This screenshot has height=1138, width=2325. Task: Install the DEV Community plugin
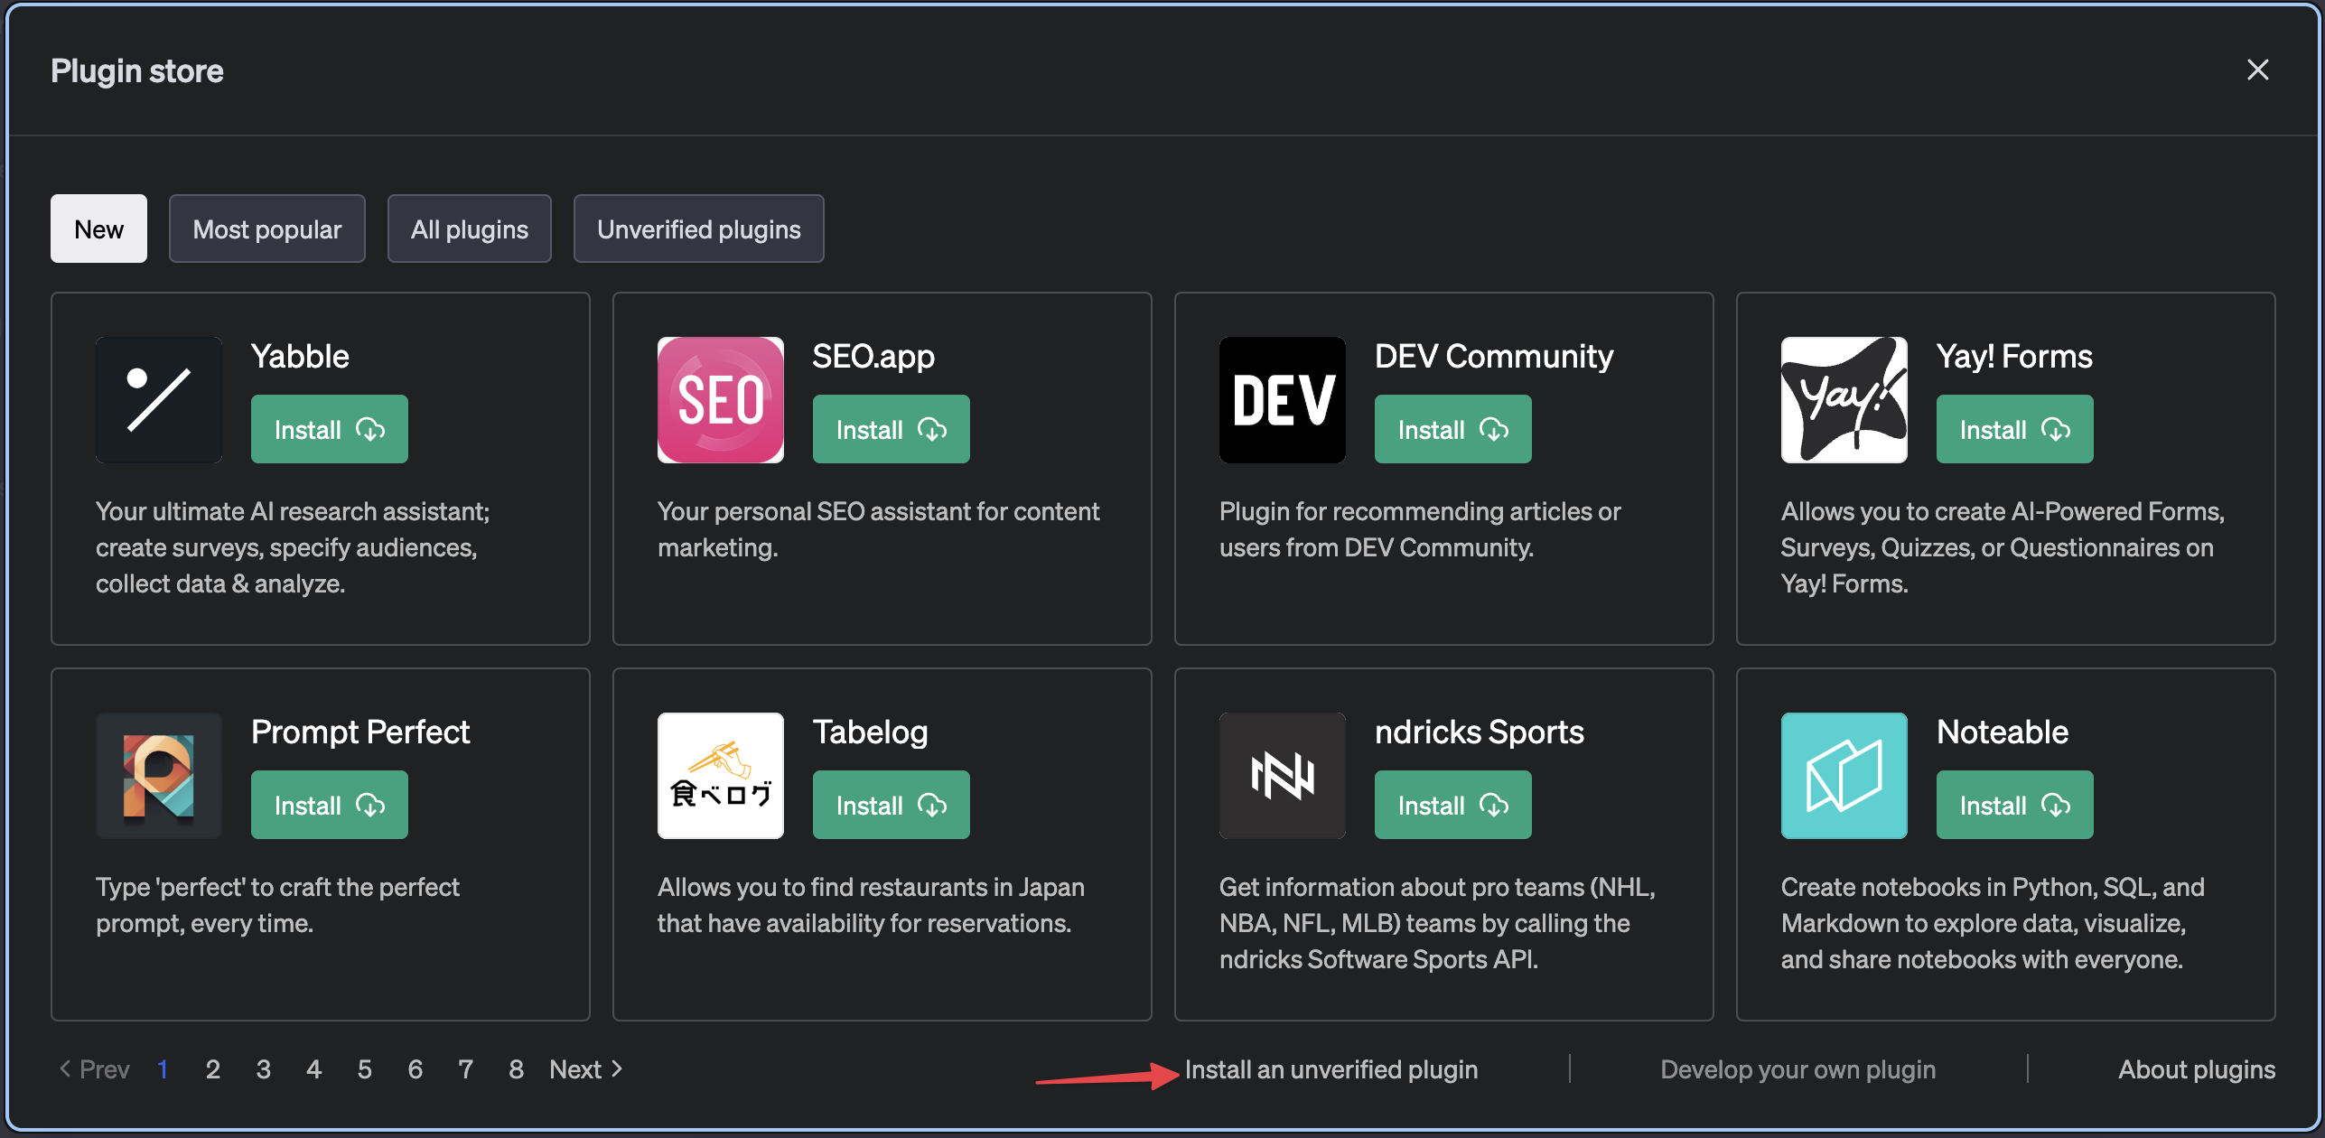pos(1452,429)
